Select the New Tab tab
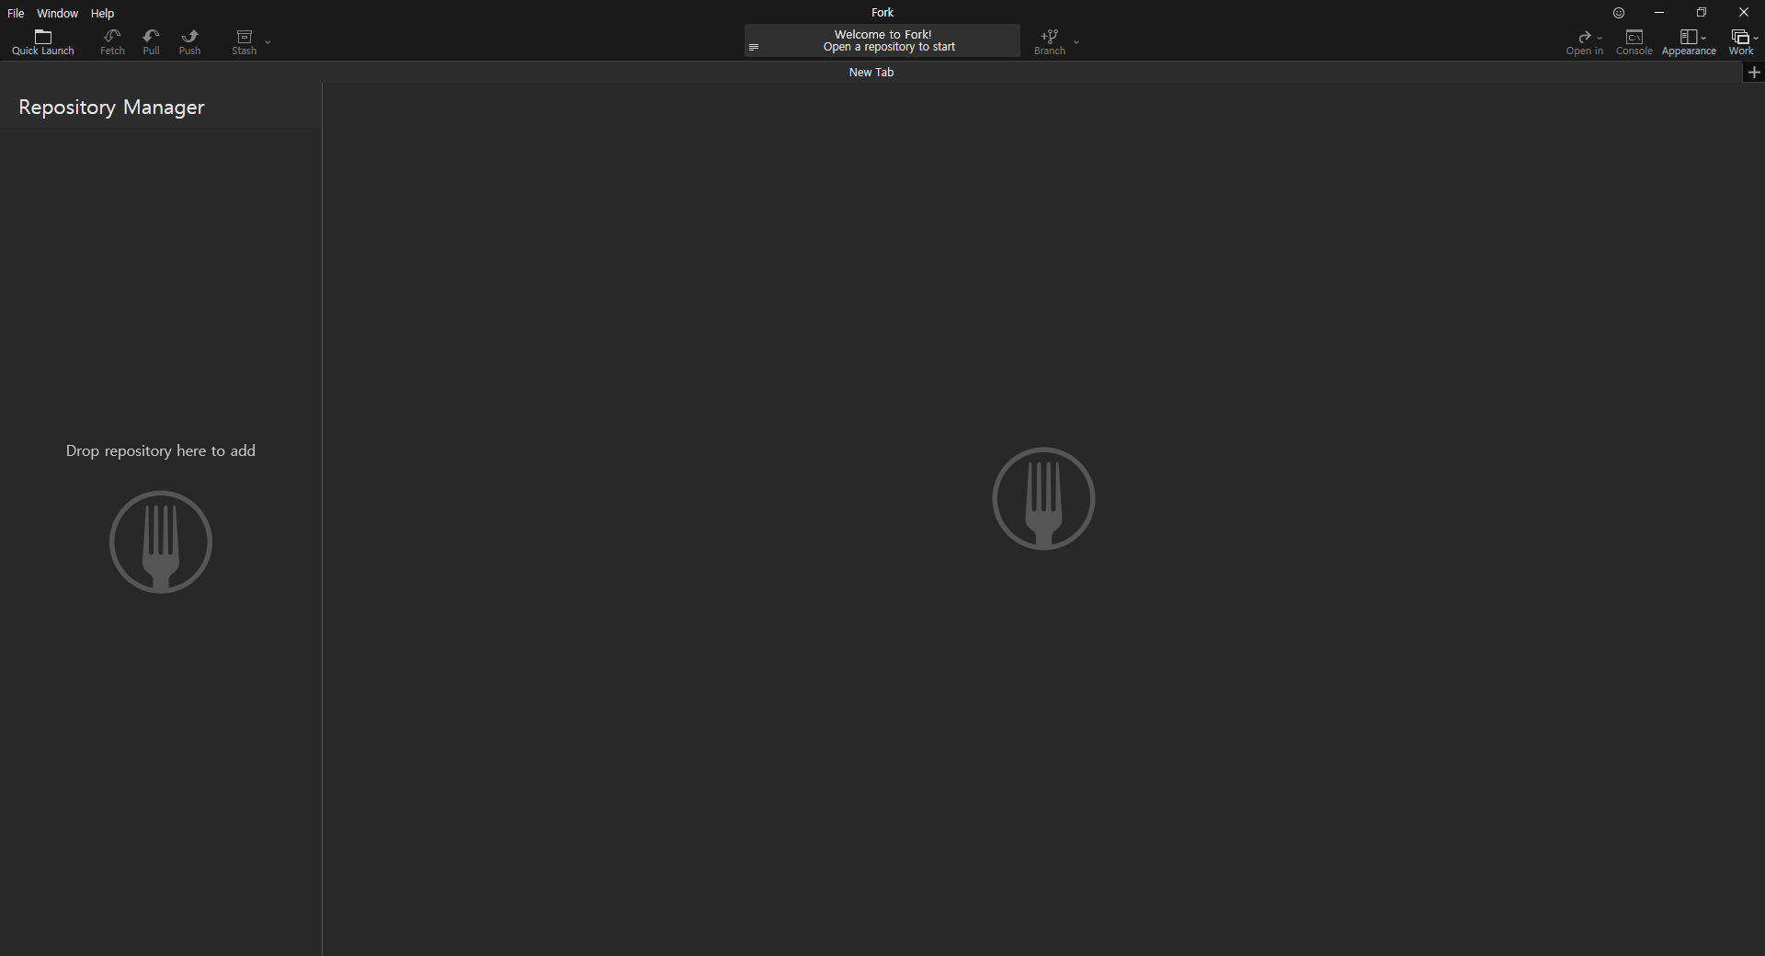The image size is (1765, 956). pyautogui.click(x=871, y=73)
